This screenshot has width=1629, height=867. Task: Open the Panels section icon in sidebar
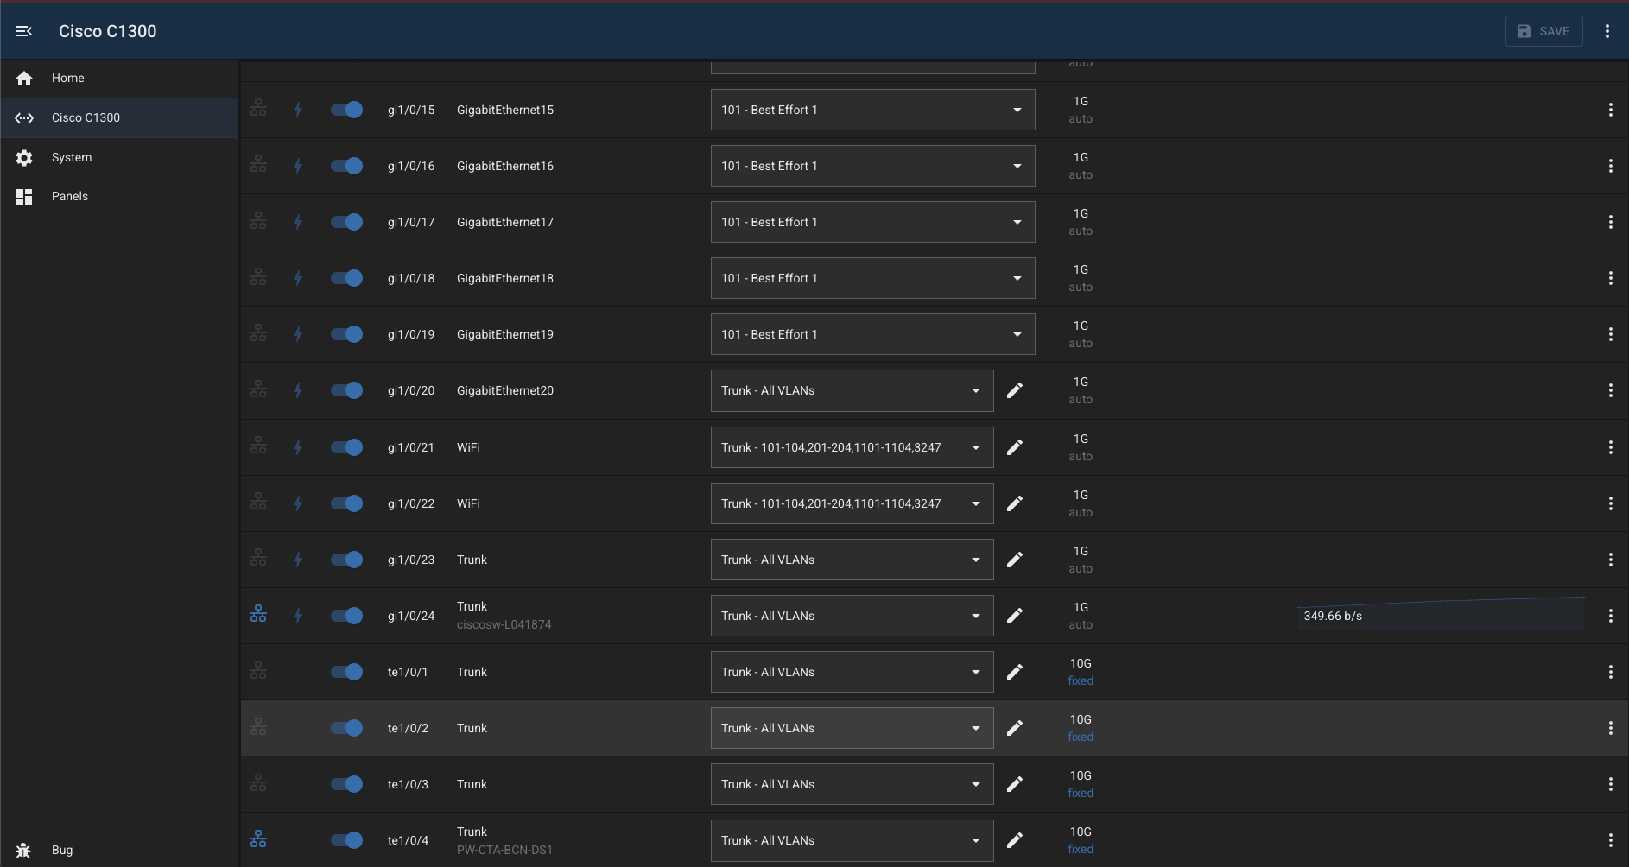(24, 196)
